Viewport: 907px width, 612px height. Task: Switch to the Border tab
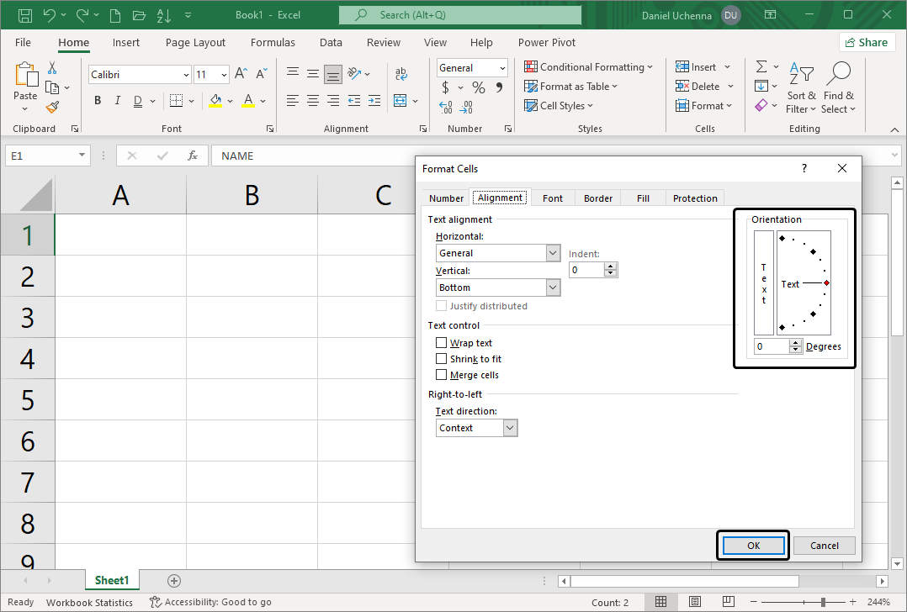(x=598, y=198)
